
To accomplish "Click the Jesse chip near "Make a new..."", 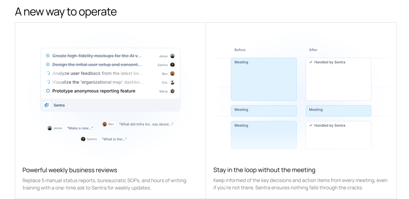I will click(x=55, y=128).
